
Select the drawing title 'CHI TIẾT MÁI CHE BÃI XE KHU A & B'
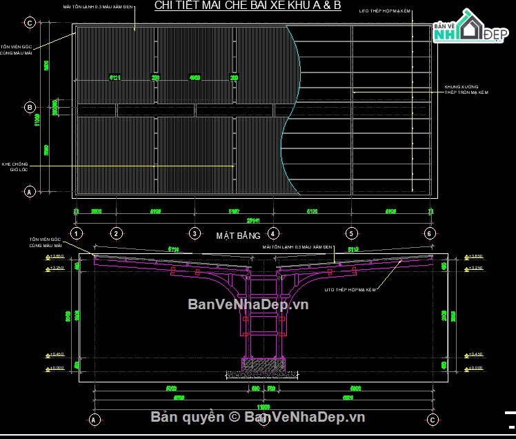coord(248,6)
